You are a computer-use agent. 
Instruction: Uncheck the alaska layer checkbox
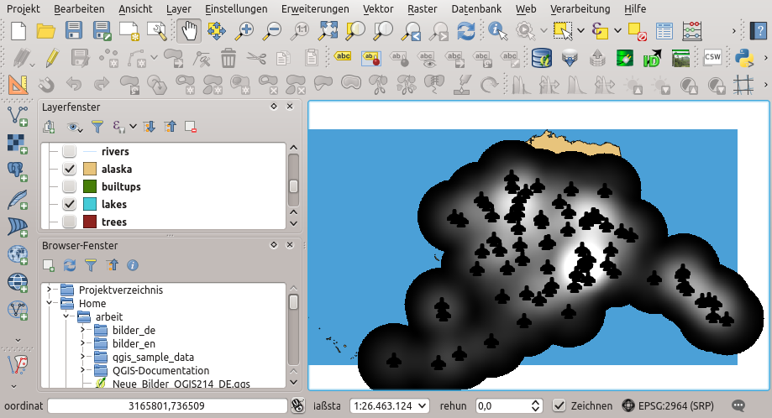70,169
